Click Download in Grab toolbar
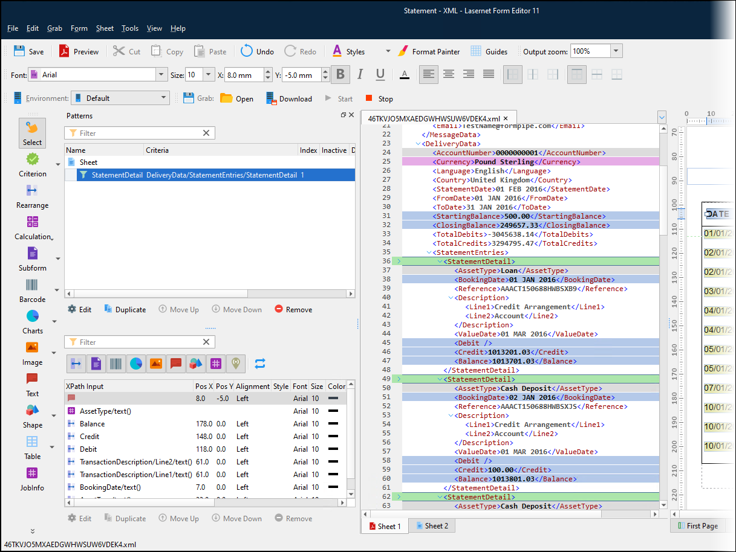 [x=289, y=98]
